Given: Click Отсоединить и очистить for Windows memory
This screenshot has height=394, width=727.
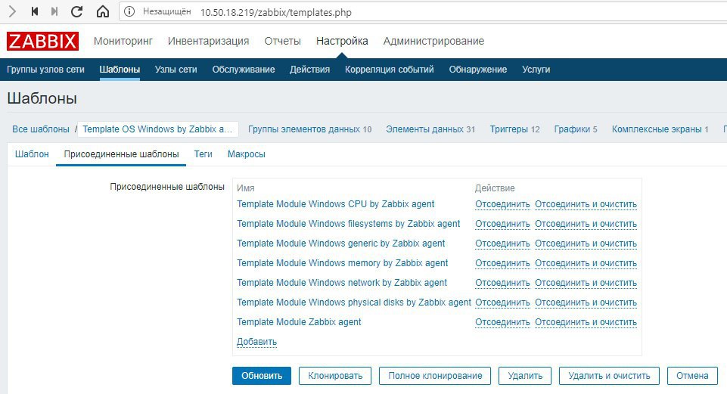Looking at the screenshot, I should pos(586,263).
